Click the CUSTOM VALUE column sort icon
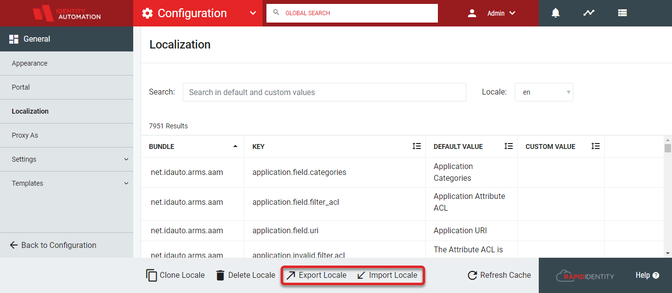Viewport: 672px width, 293px height. pyautogui.click(x=596, y=146)
